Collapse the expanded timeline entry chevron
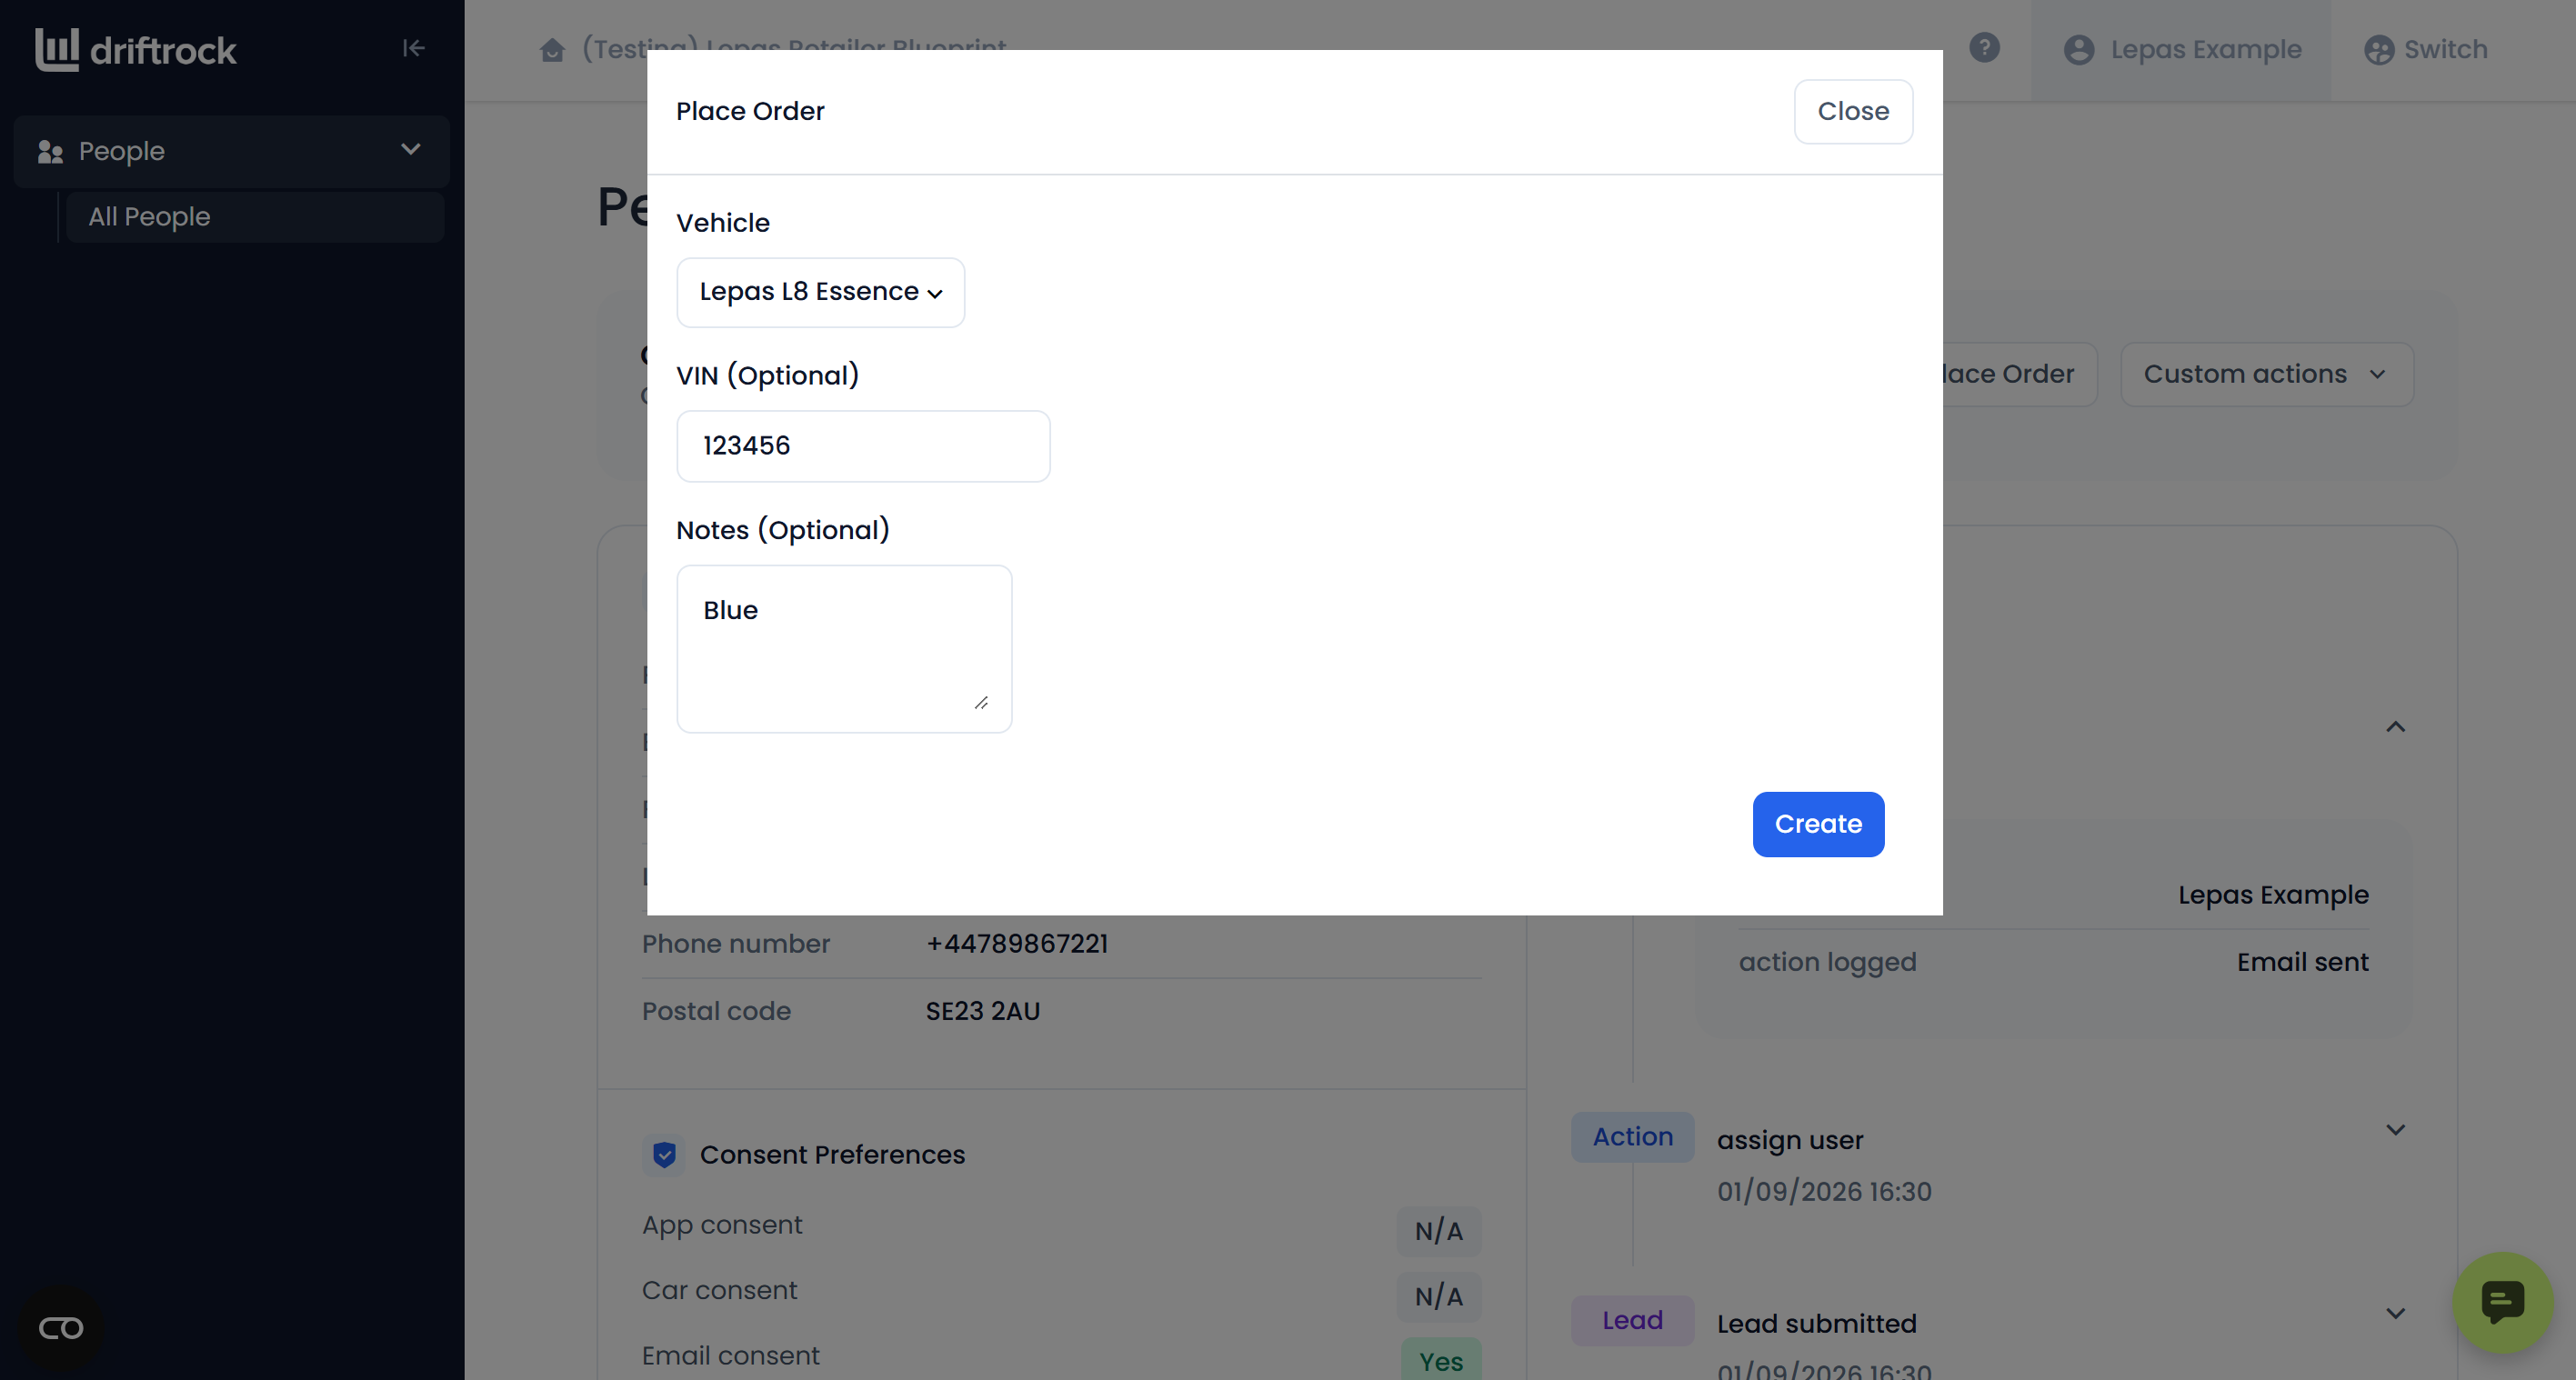This screenshot has height=1380, width=2576. pyautogui.click(x=2395, y=727)
